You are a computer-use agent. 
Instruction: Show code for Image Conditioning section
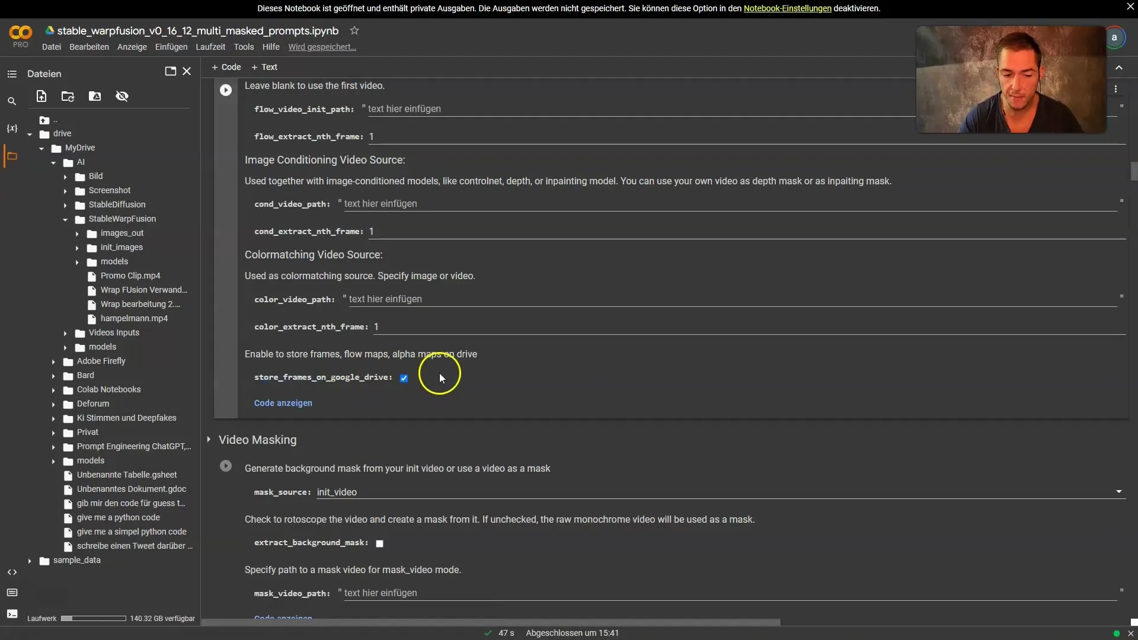tap(283, 402)
